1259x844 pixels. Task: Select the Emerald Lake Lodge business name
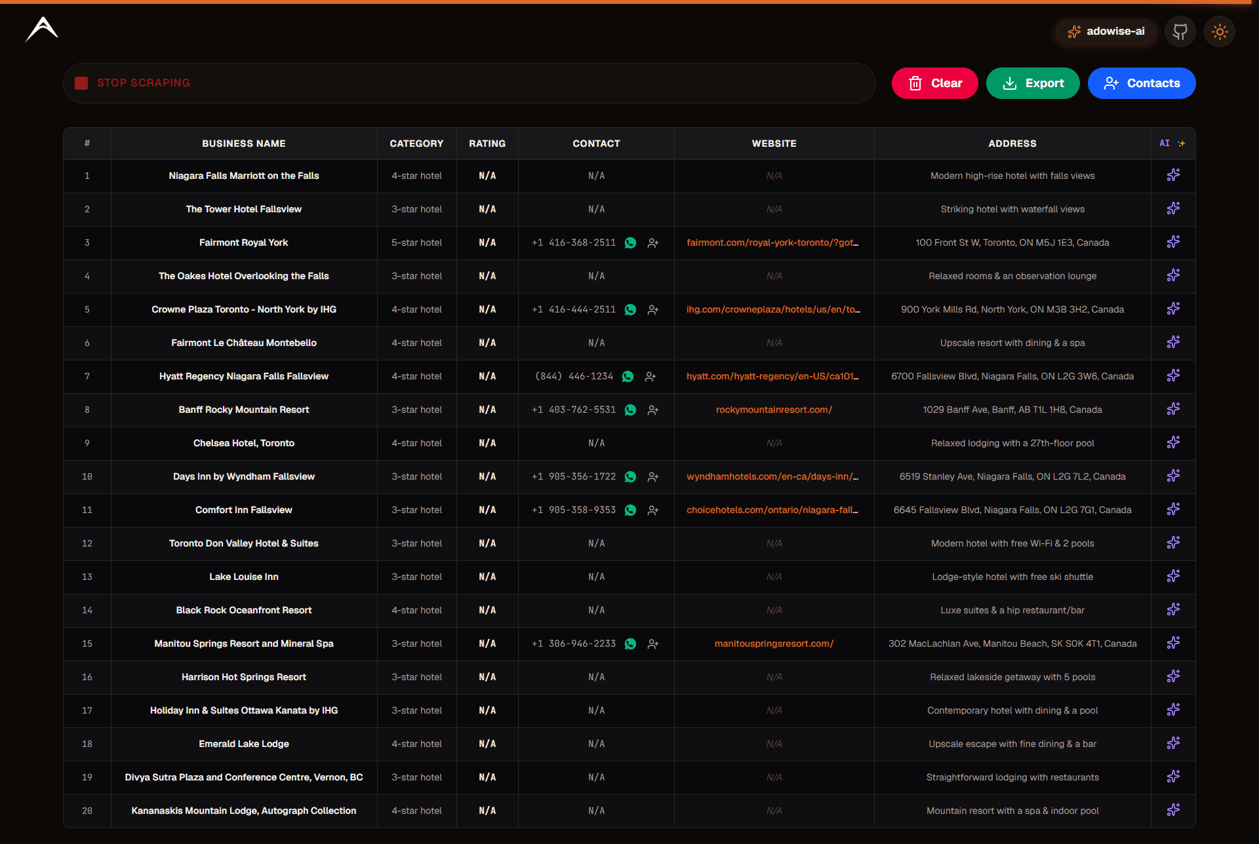(x=244, y=744)
